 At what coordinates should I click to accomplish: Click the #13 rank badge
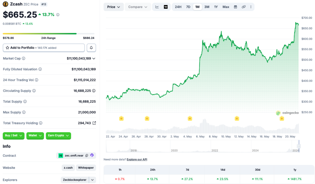pyautogui.click(x=44, y=4)
